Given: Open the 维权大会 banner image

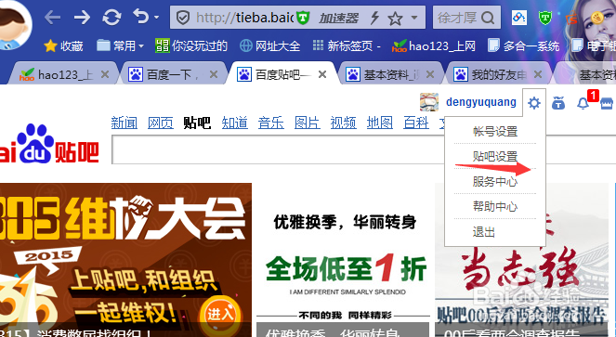Looking at the screenshot, I should pos(125,260).
